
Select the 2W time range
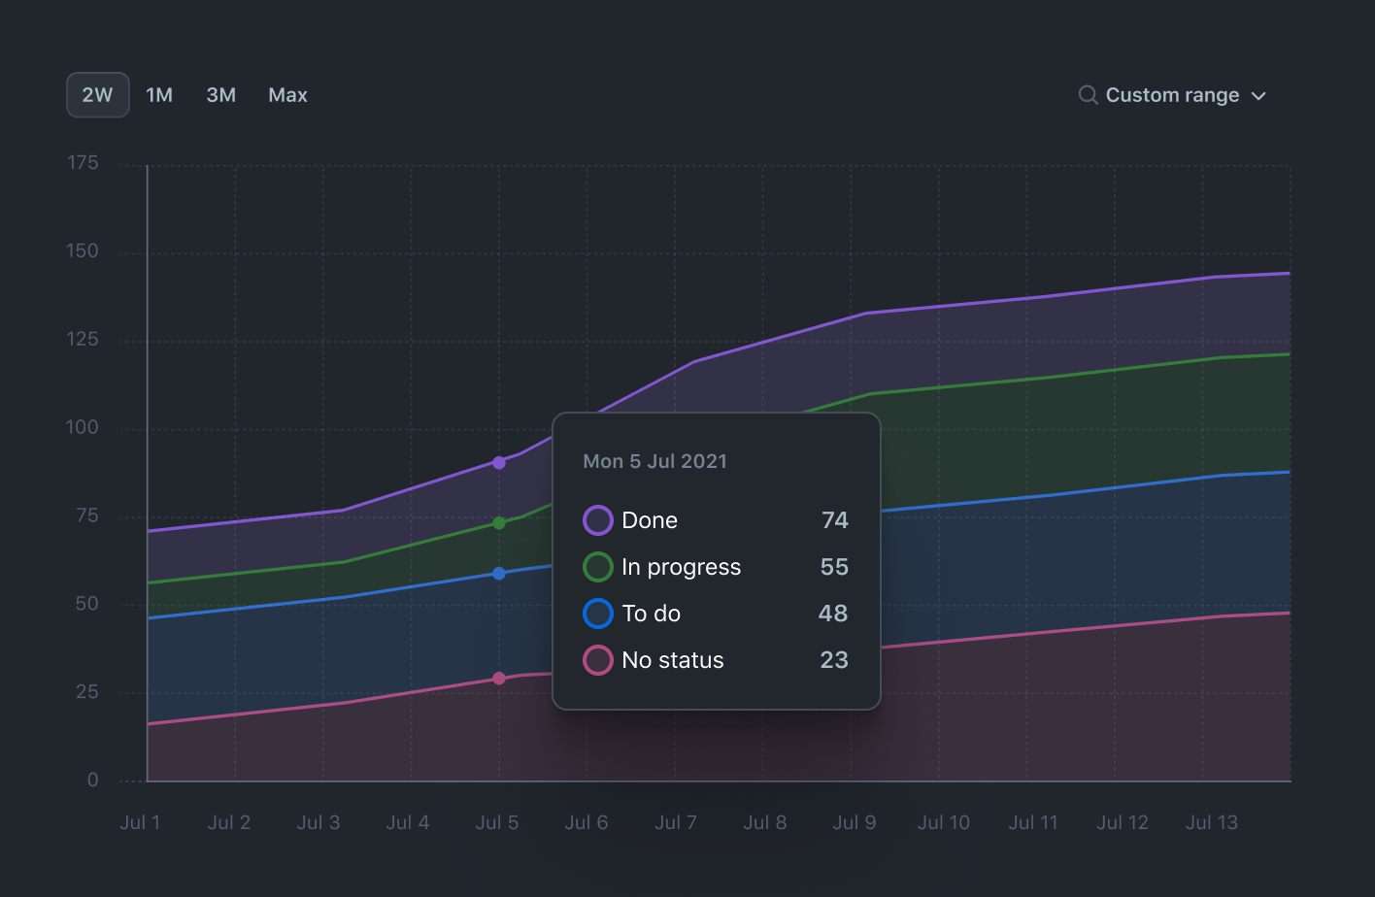pyautogui.click(x=97, y=95)
